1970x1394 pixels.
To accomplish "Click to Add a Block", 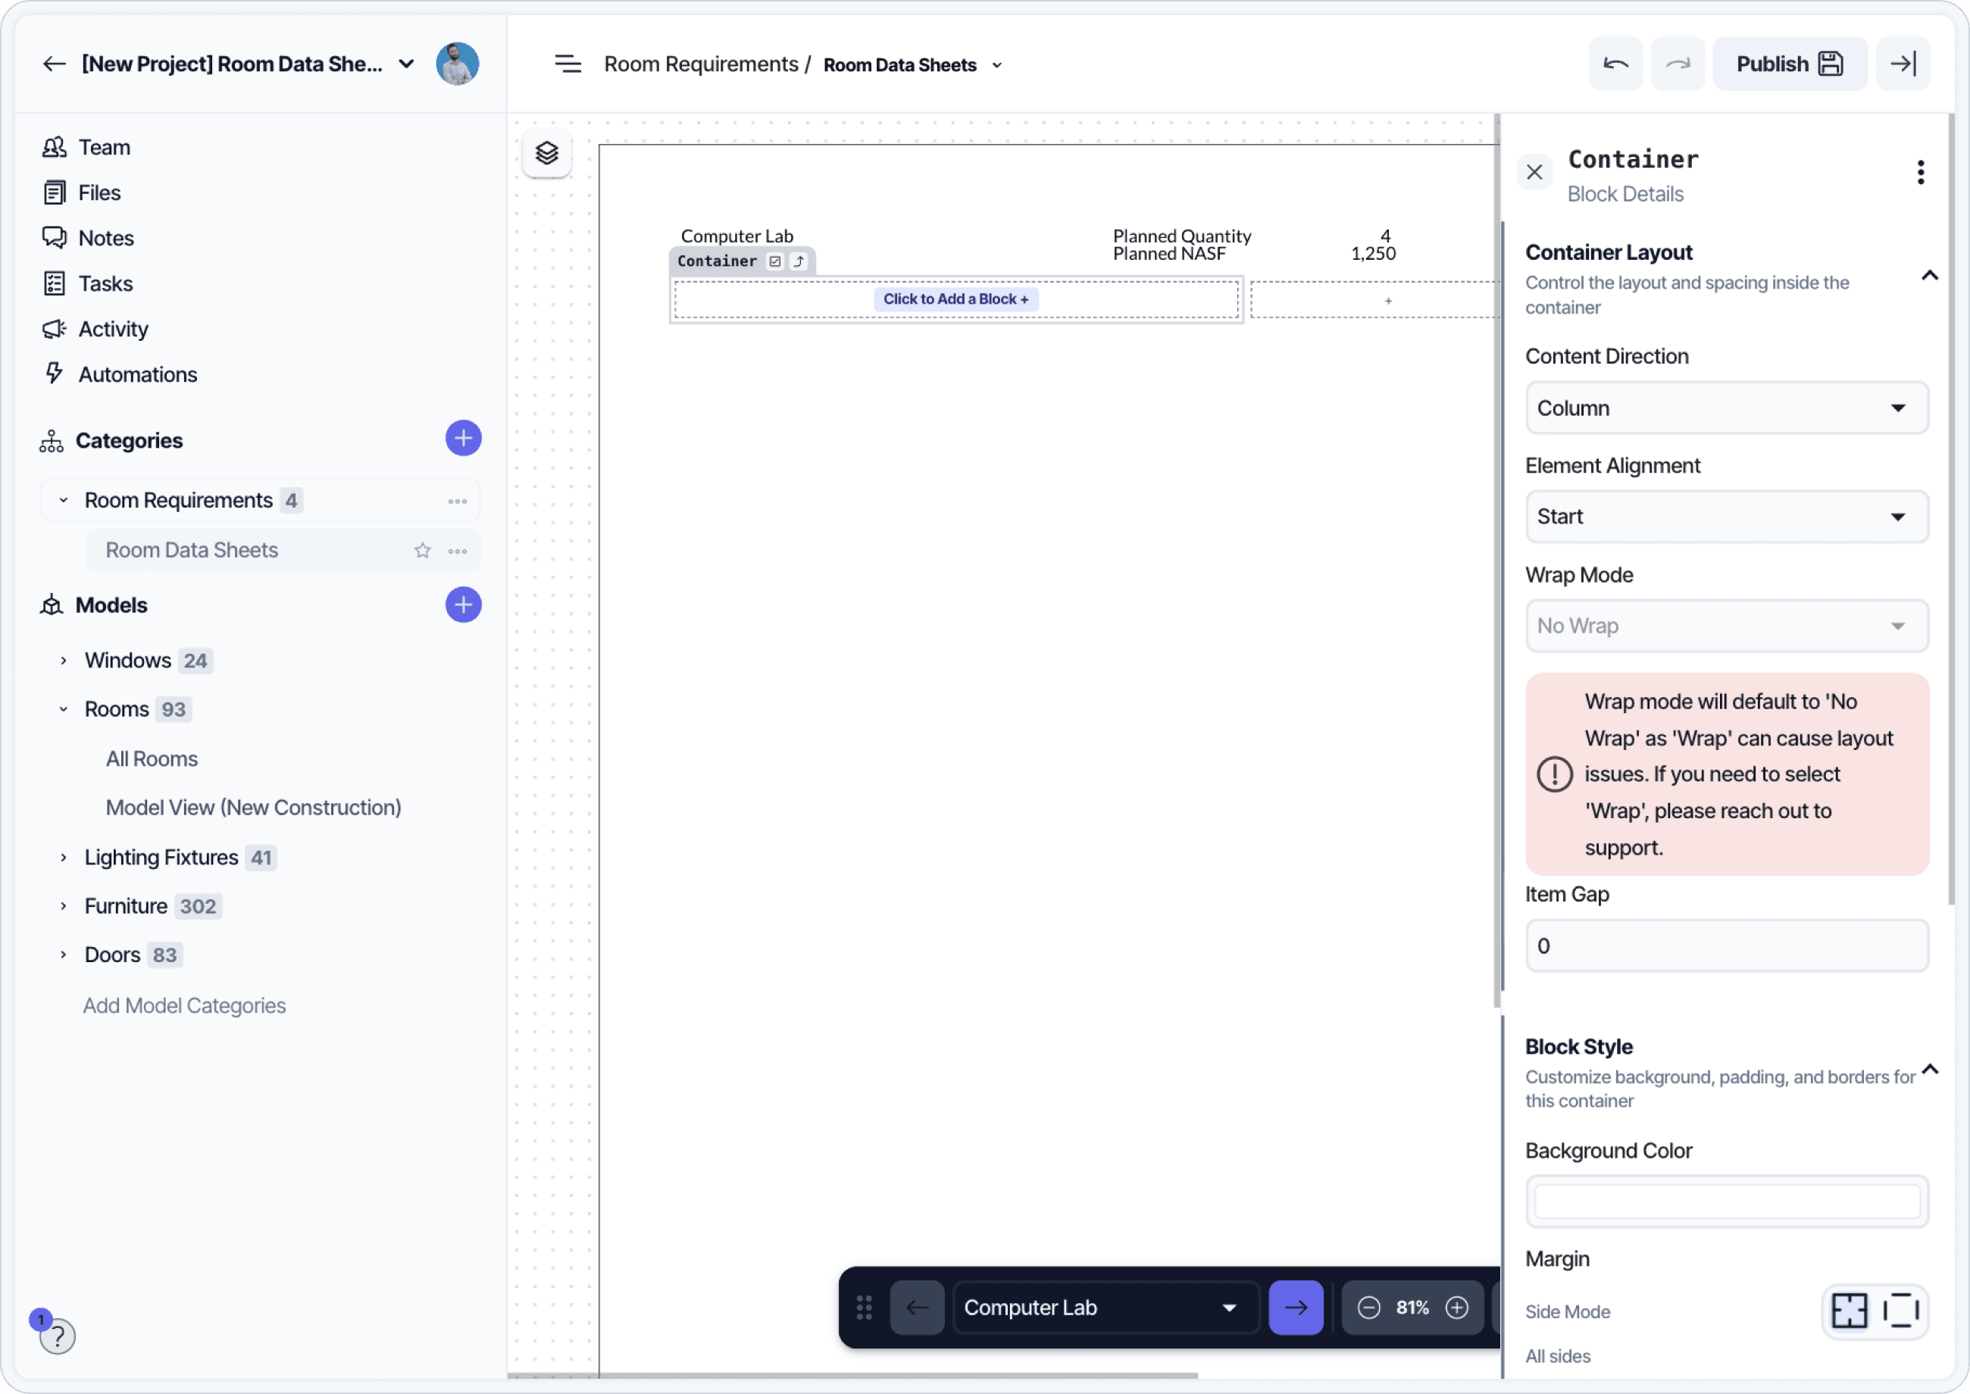I will pos(955,298).
